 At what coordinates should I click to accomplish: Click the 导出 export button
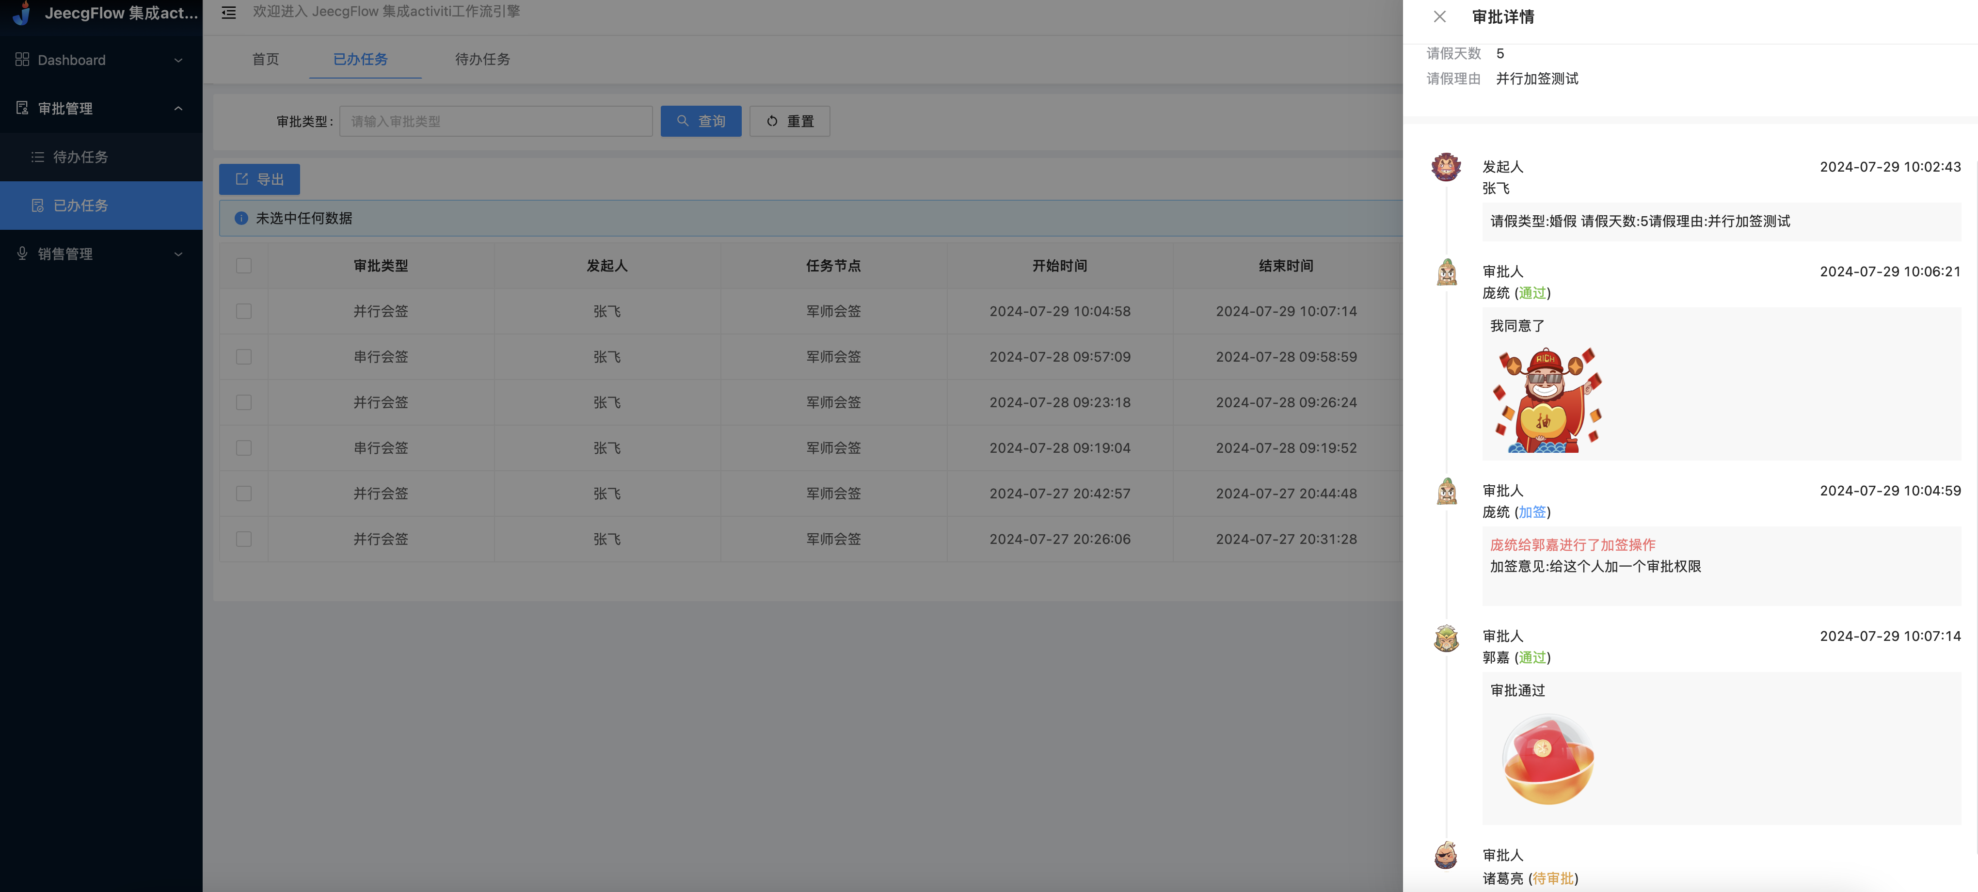(259, 179)
